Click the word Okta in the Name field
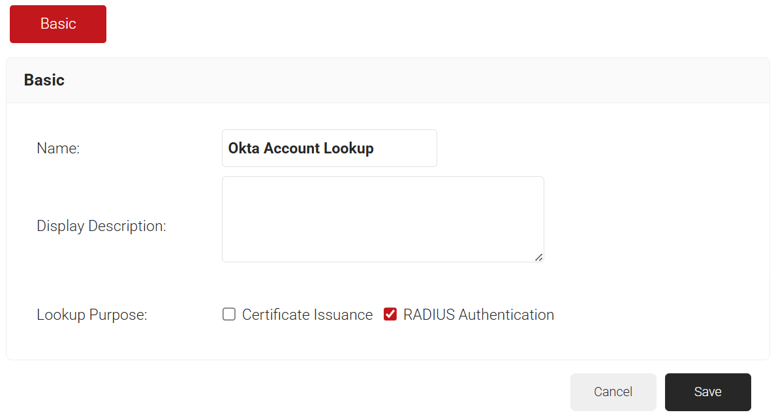 [244, 148]
